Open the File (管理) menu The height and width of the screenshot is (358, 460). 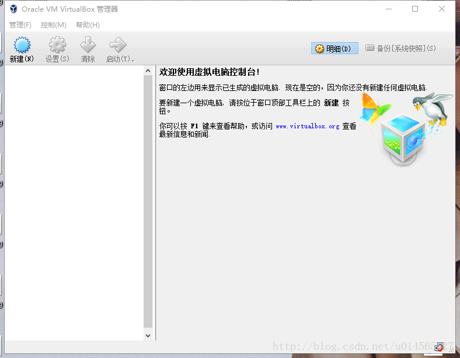click(x=20, y=25)
